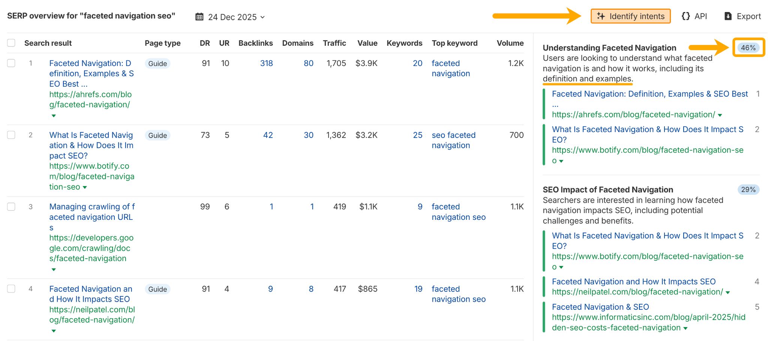
Task: Click the Traffic column header
Action: click(x=334, y=43)
